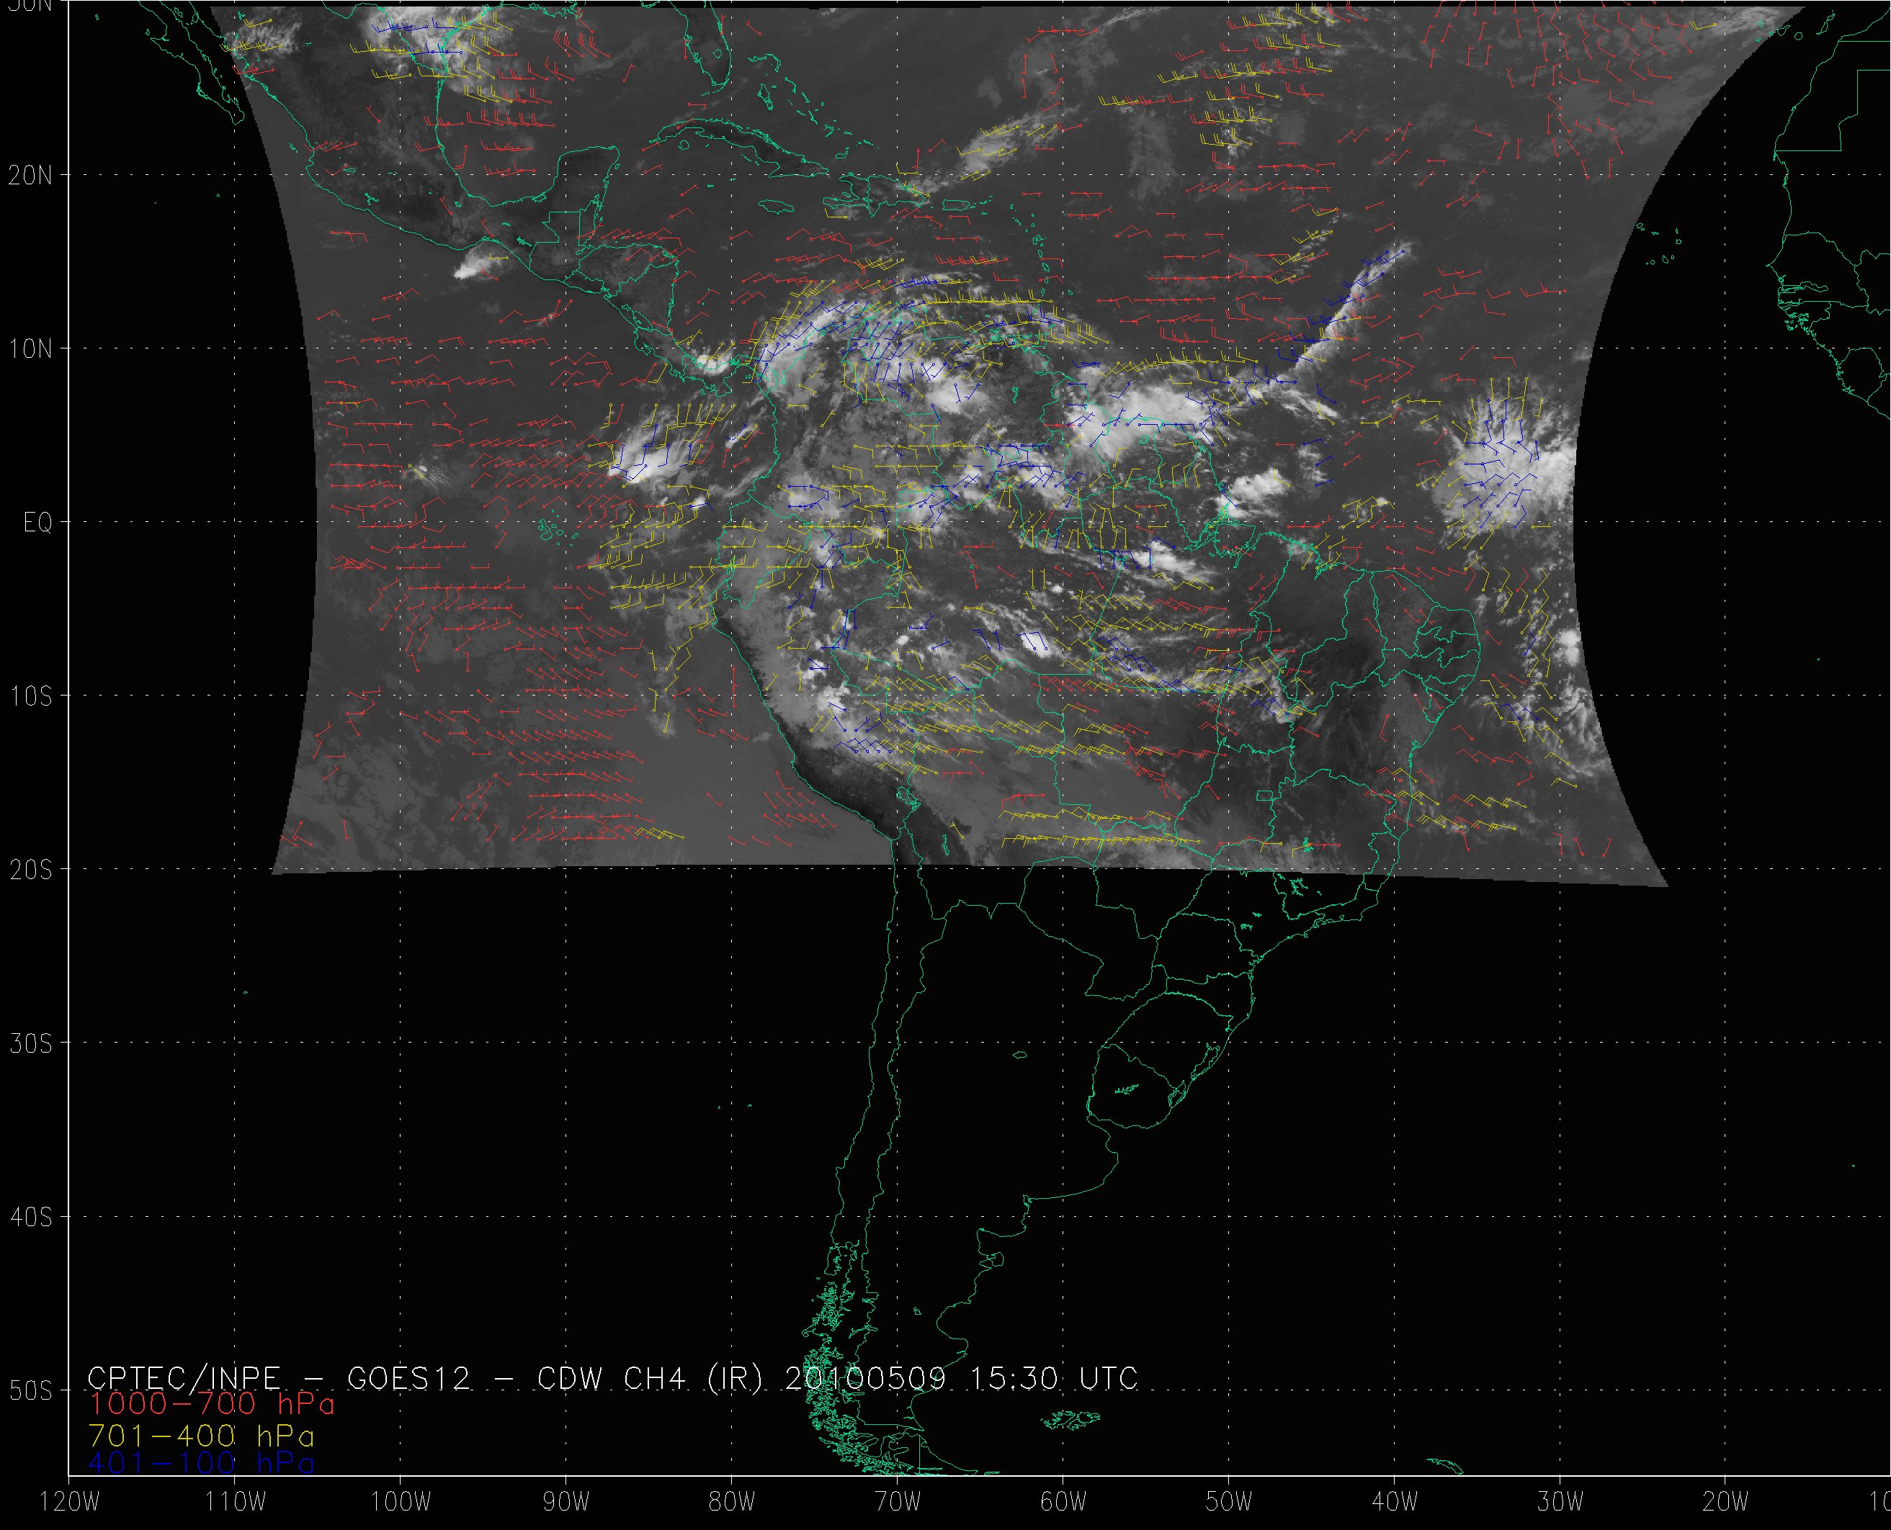This screenshot has width=1891, height=1530.
Task: Click the yellow 701-400 hPa legend entry
Action: tap(201, 1434)
